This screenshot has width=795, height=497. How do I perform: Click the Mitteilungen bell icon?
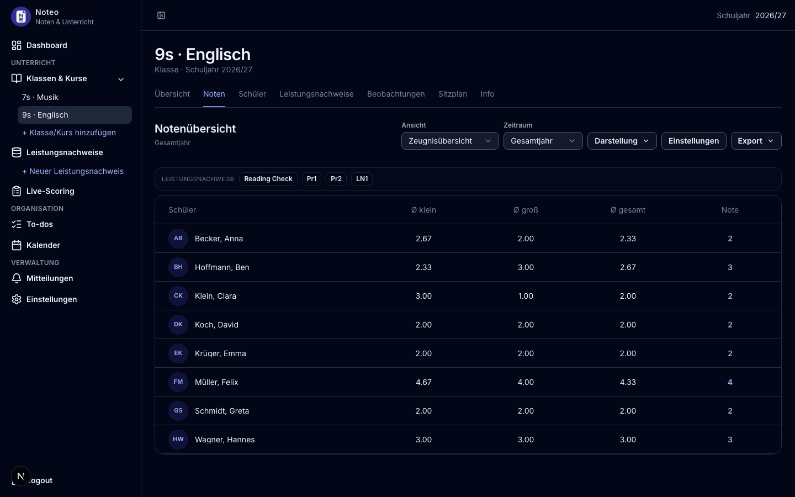(x=17, y=278)
